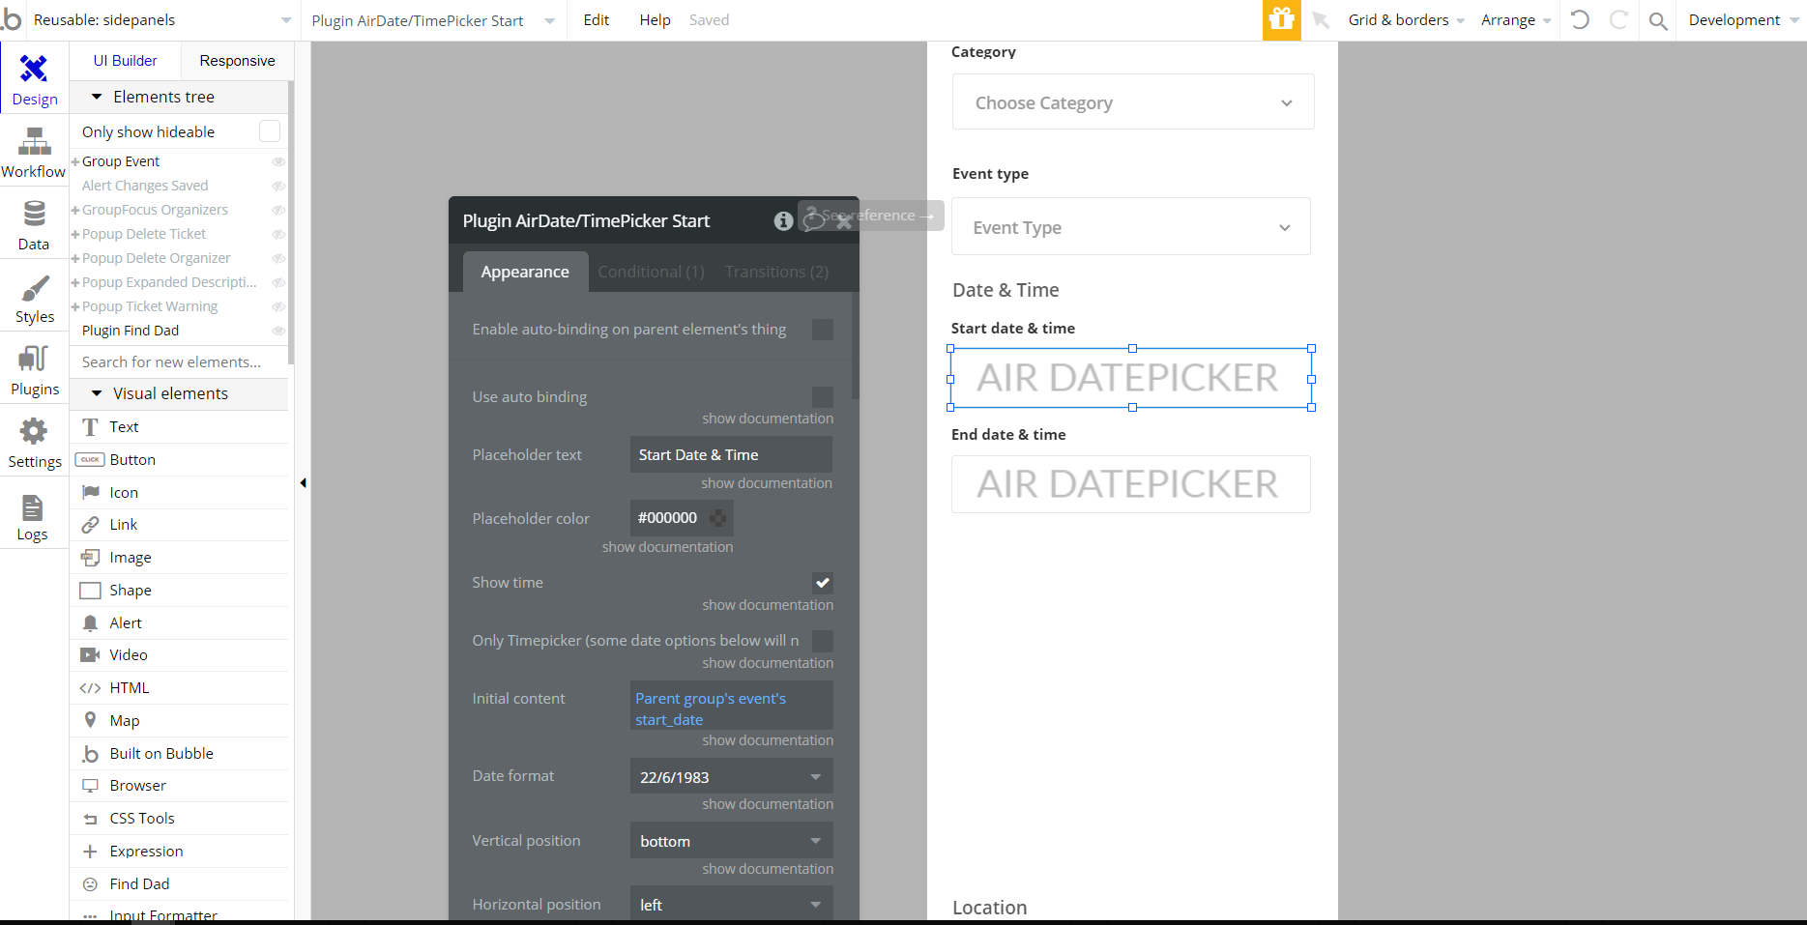1807x925 pixels.
Task: Open the Choose Category dropdown
Action: [1132, 102]
